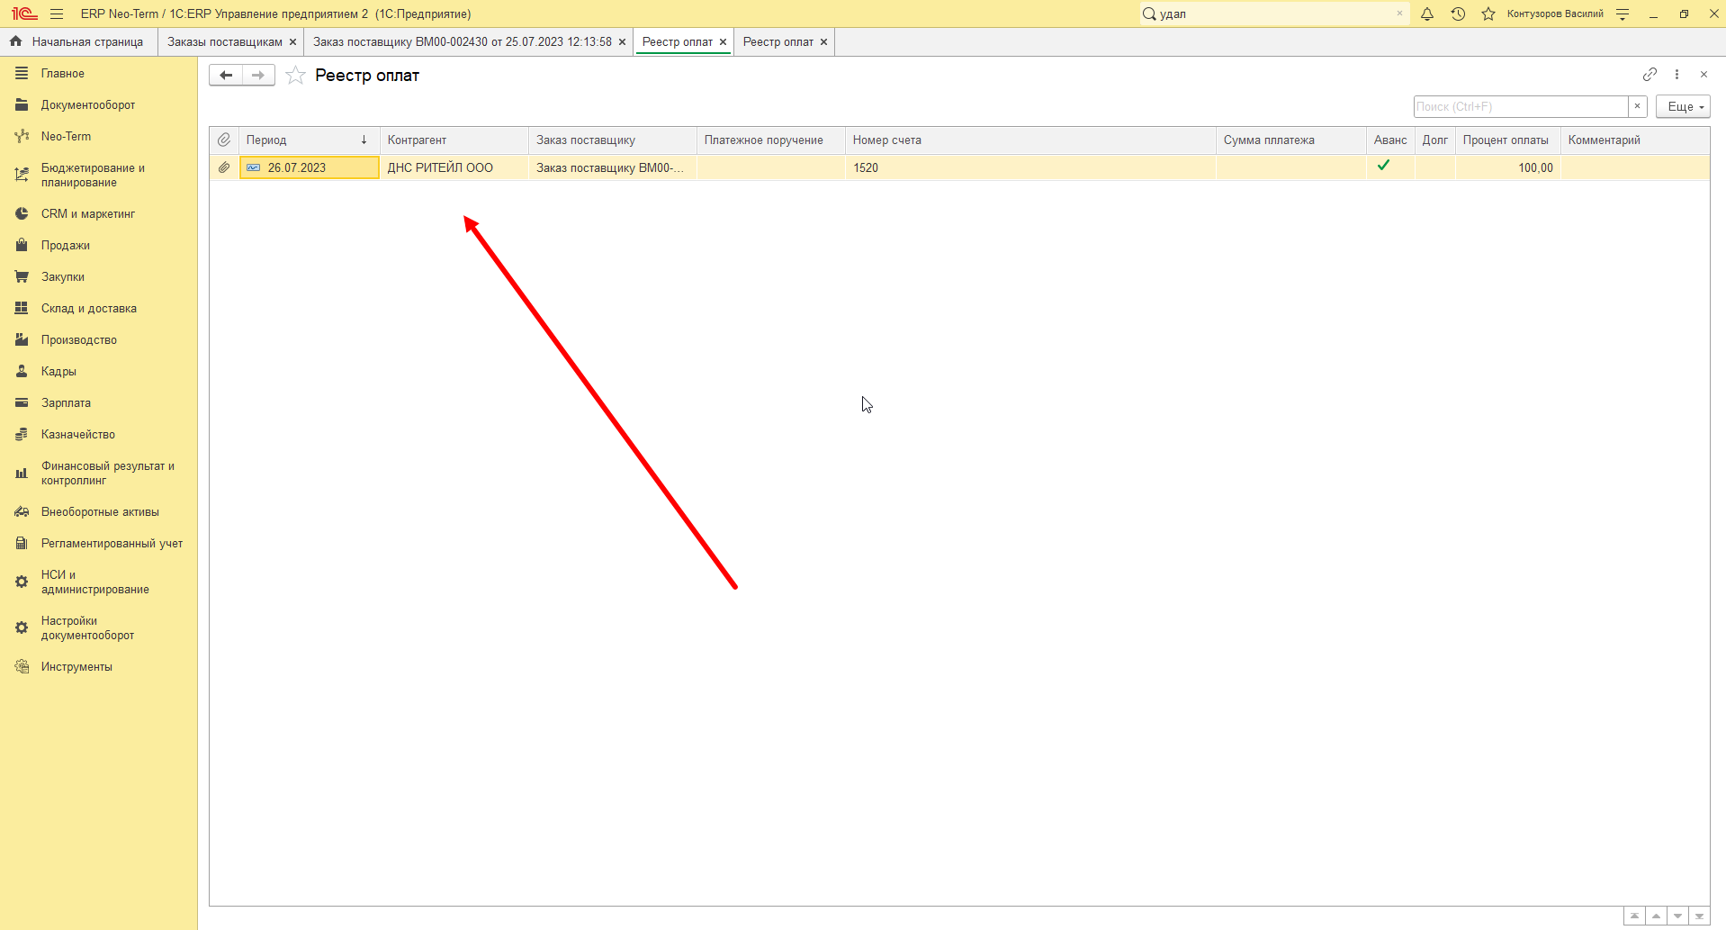Open Закупки section in sidebar
The image size is (1726, 930).
click(63, 276)
